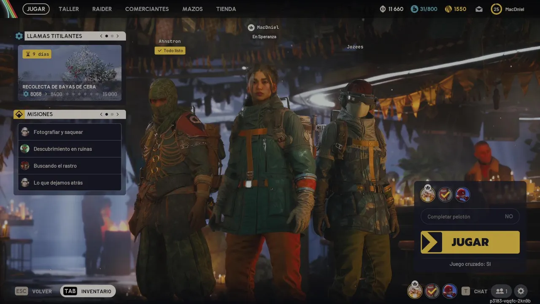The height and width of the screenshot is (304, 540).
Task: Click the Misiones yellow diamond icon
Action: [x=19, y=114]
